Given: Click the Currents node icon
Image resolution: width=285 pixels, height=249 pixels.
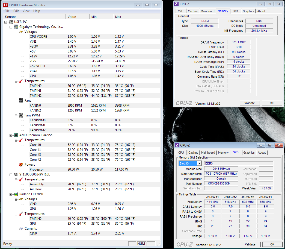Looking at the screenshot, I should pyautogui.click(x=21, y=229).
